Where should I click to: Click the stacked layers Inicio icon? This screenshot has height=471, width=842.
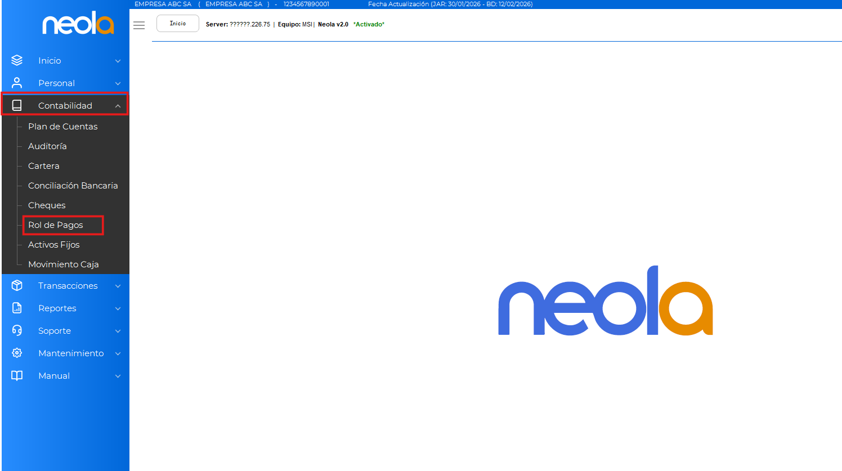(x=17, y=60)
